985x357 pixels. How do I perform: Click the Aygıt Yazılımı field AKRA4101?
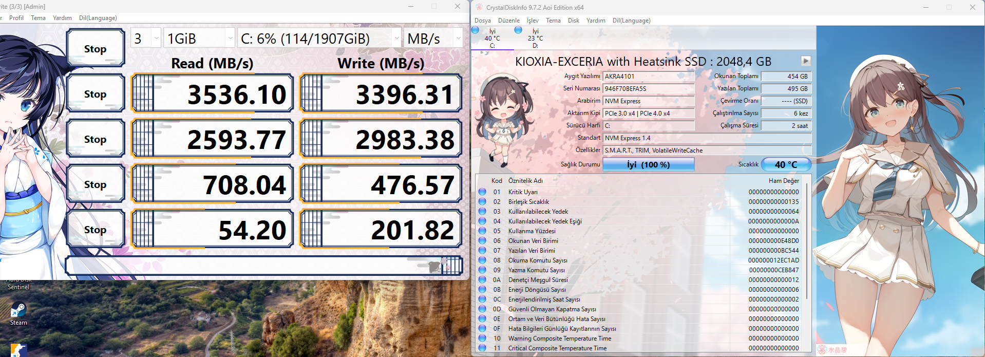click(648, 76)
